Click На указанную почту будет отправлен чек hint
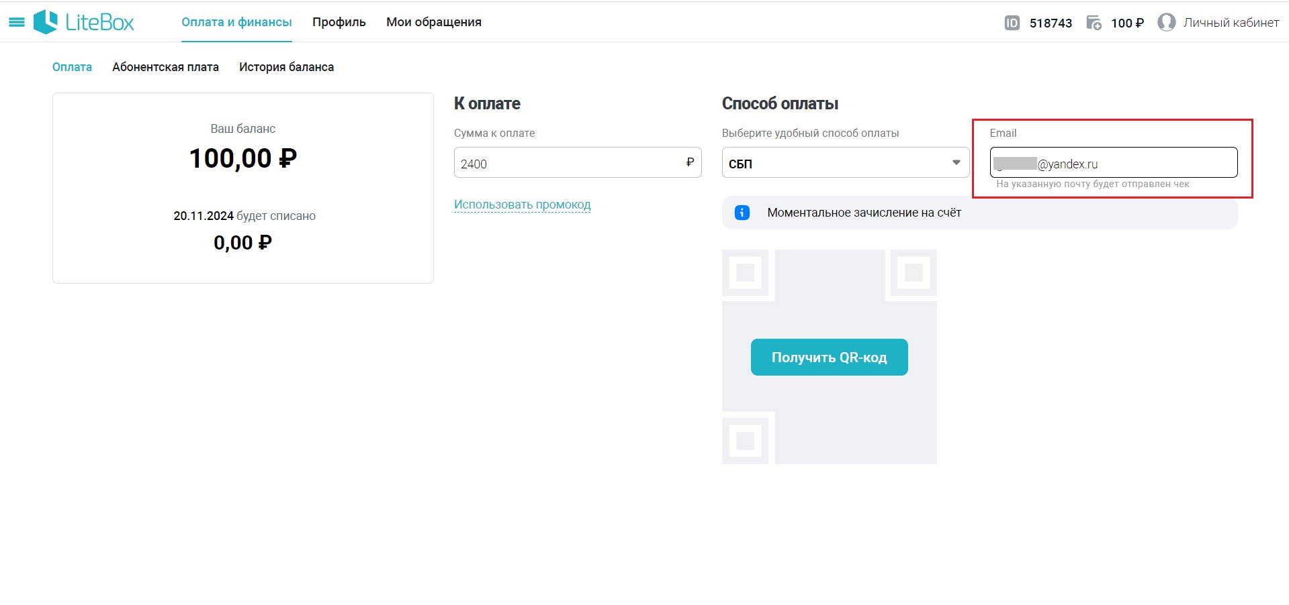This screenshot has height=605, width=1289. pos(1092,184)
